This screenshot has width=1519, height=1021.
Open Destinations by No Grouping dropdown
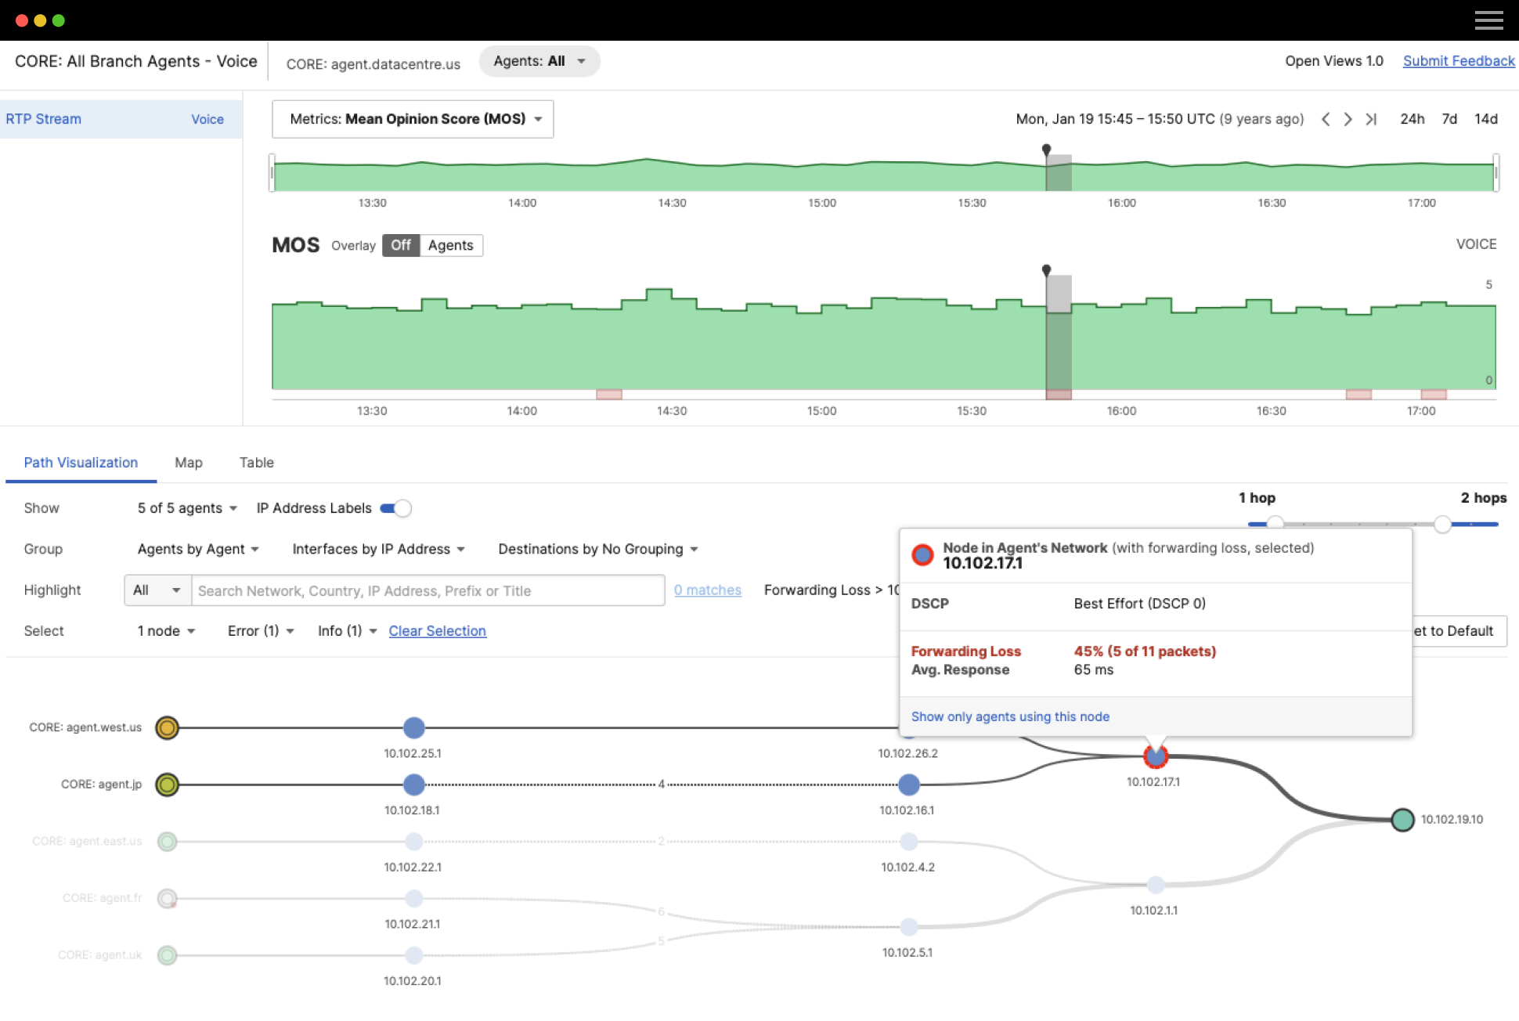pos(597,549)
